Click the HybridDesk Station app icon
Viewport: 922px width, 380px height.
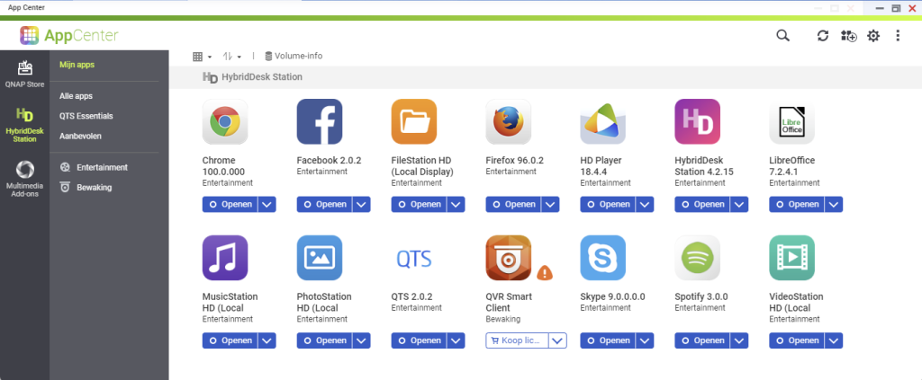(x=698, y=121)
